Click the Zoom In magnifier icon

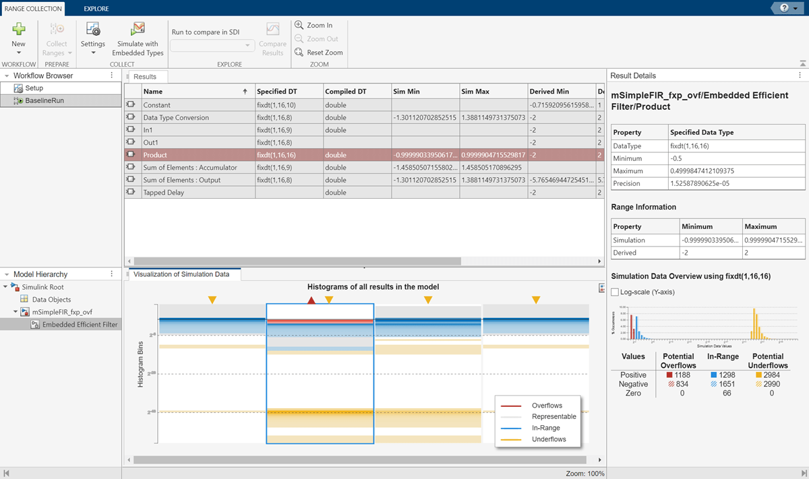pos(299,25)
